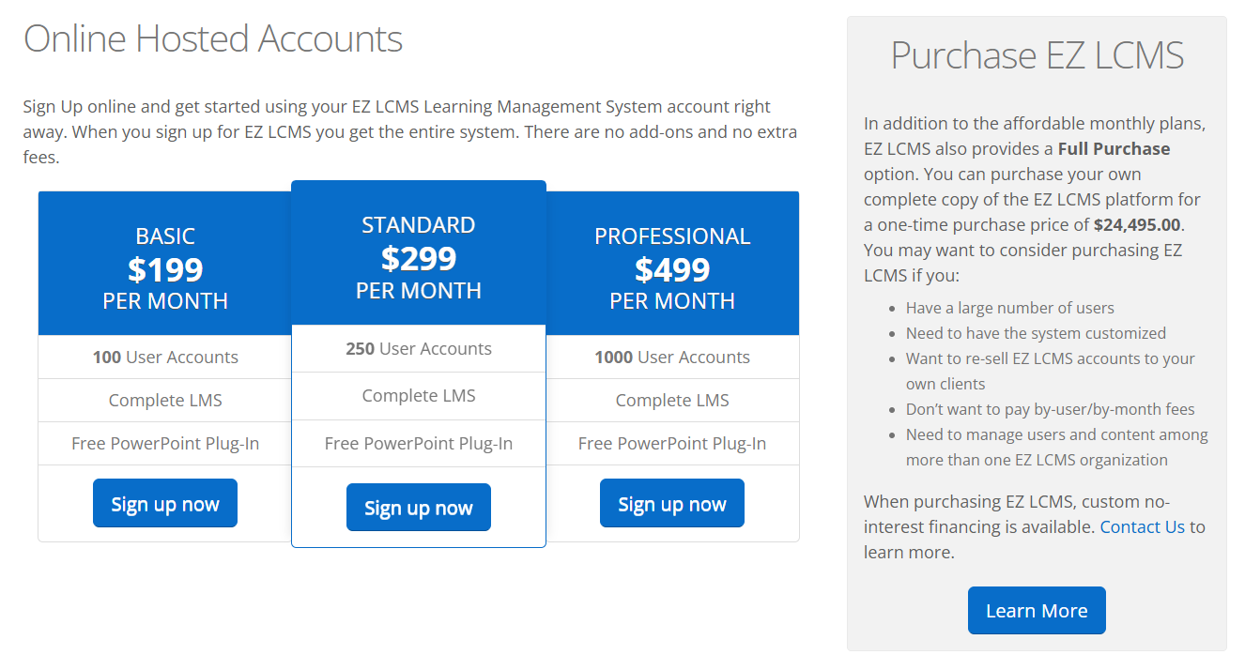
Task: Select the 1000 User Accounts row
Action: [x=671, y=358]
